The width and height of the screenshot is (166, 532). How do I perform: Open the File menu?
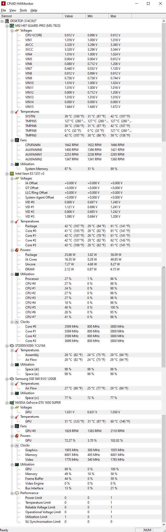[3, 10]
